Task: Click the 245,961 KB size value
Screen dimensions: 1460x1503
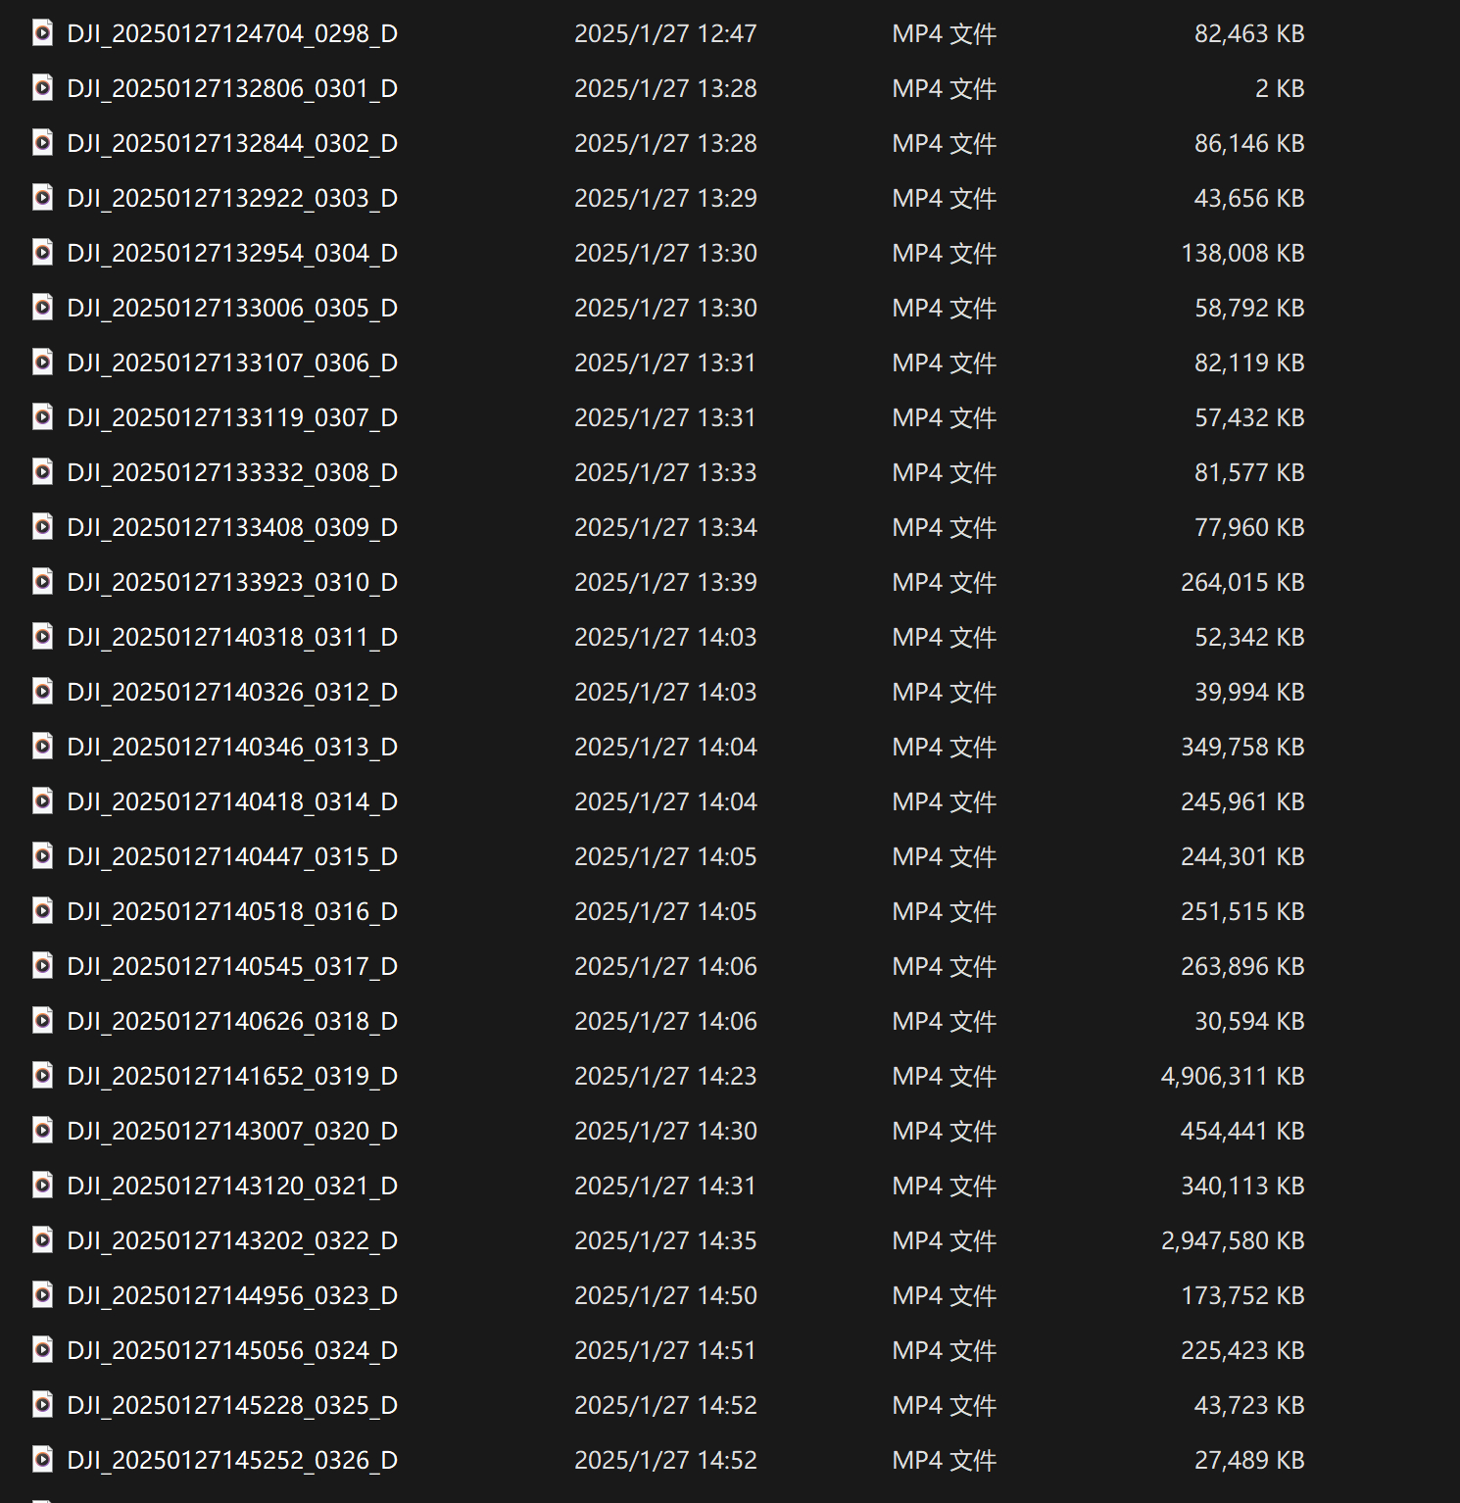Action: pos(1242,802)
